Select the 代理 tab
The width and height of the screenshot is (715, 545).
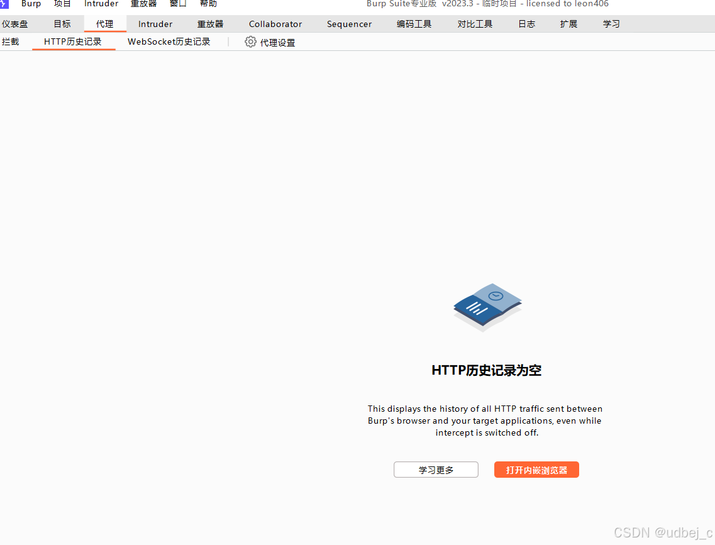click(x=105, y=24)
